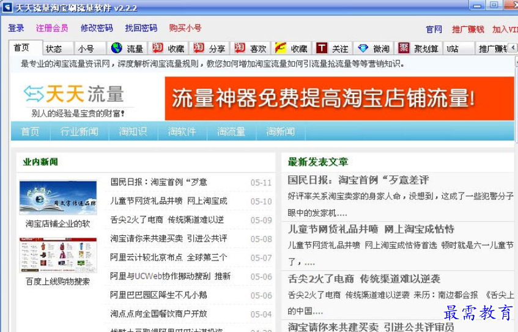The height and width of the screenshot is (332, 518).
Task: Open article title 淘宝请你来共建买卖 引进公共评审员
Action: click(x=371, y=327)
